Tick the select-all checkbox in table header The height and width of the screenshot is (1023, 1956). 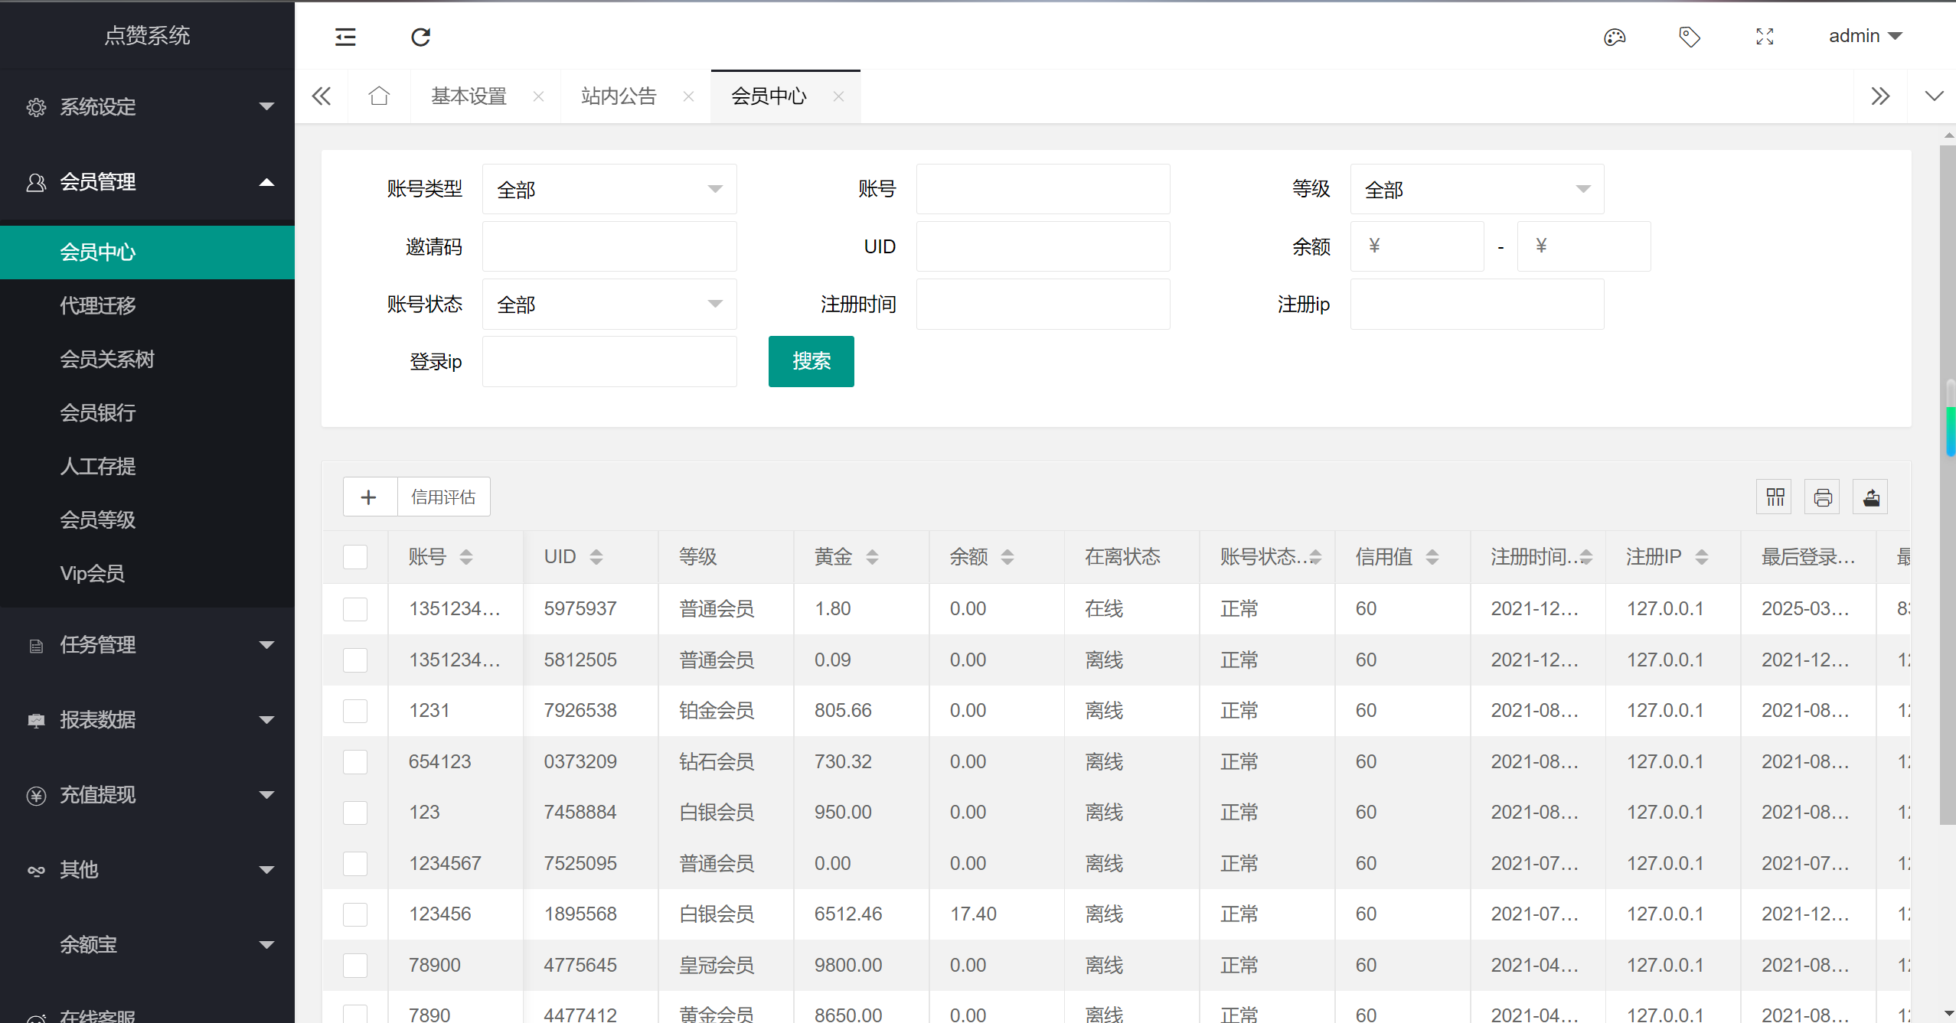click(x=355, y=557)
